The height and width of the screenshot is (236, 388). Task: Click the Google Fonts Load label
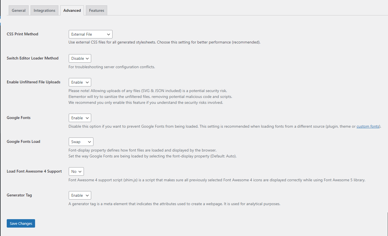pyautogui.click(x=23, y=141)
